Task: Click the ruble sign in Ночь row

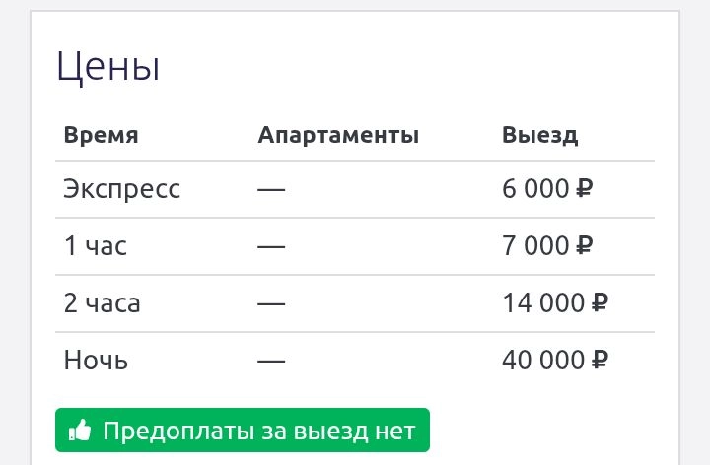Action: [600, 360]
